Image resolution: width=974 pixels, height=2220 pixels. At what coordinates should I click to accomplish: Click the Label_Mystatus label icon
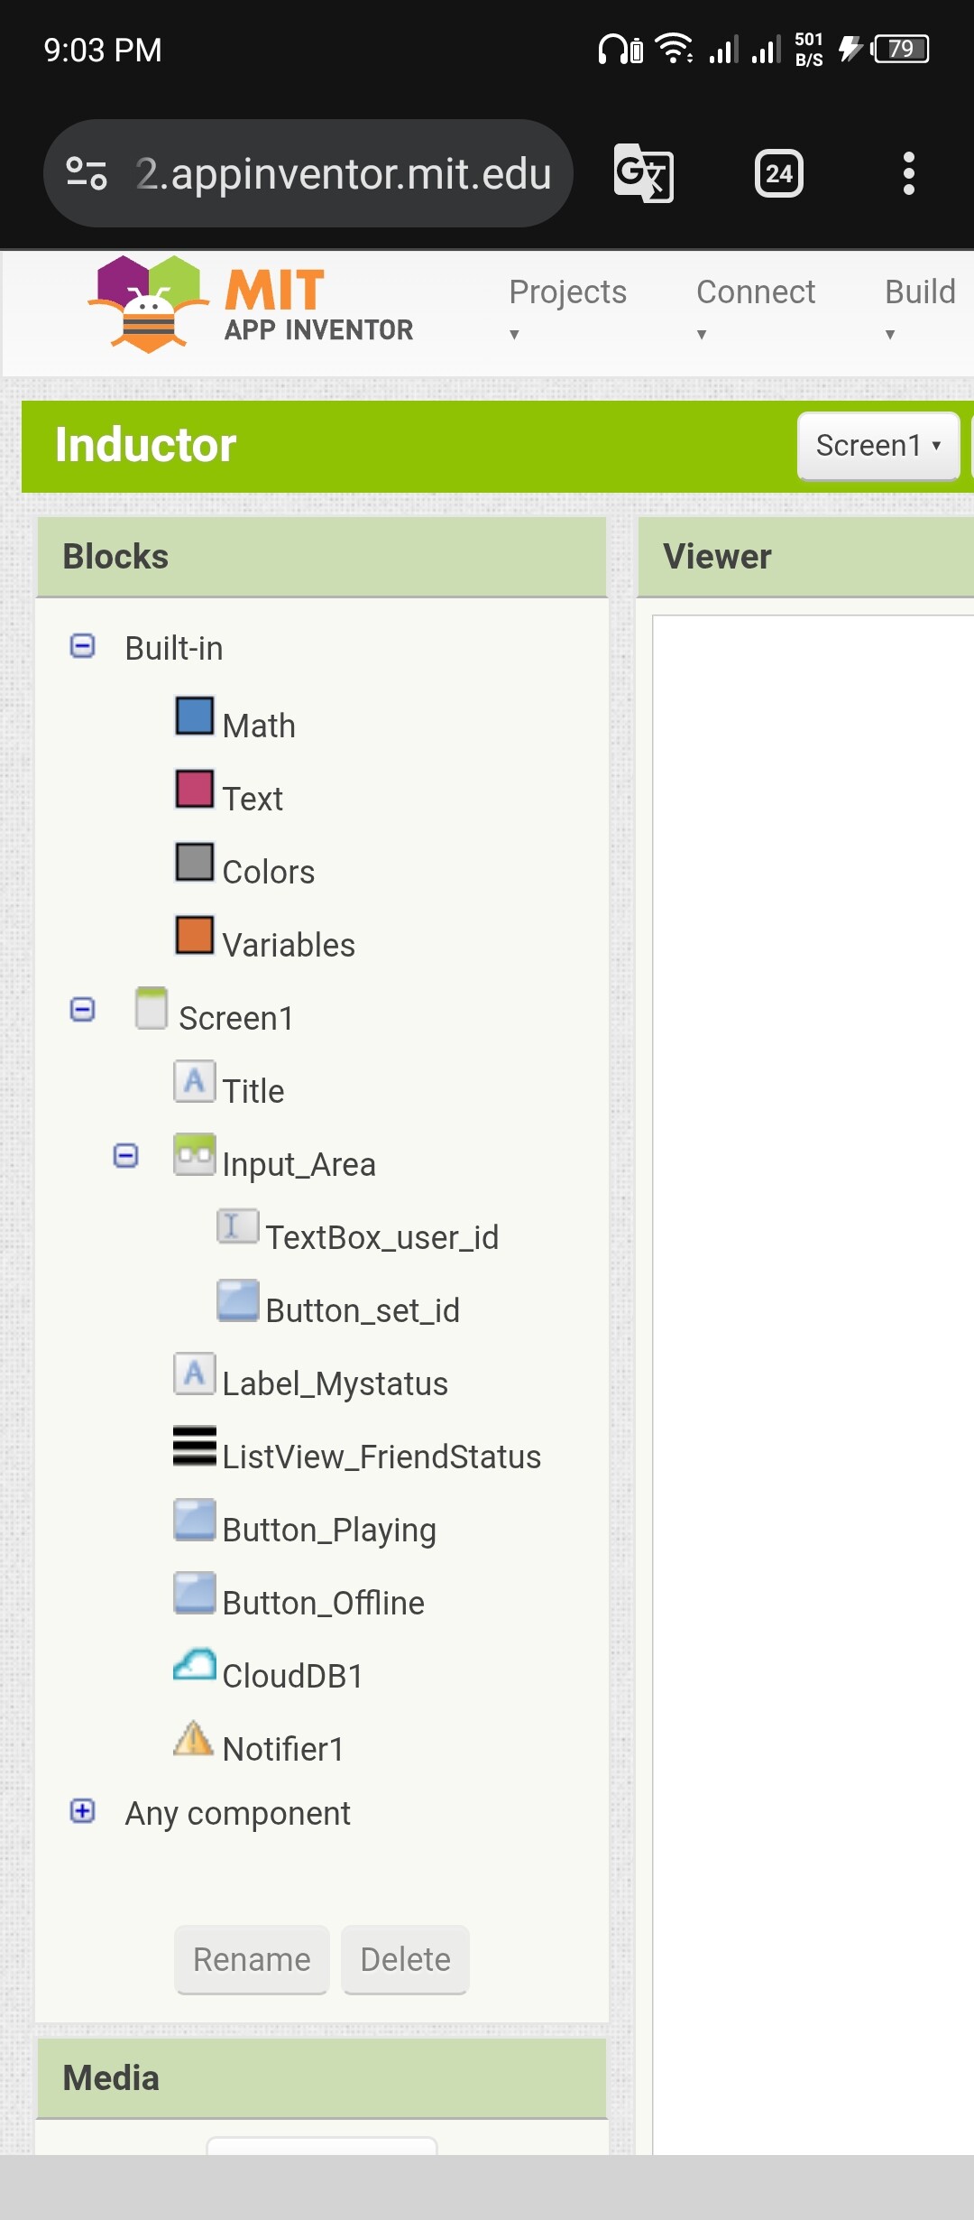click(195, 1374)
